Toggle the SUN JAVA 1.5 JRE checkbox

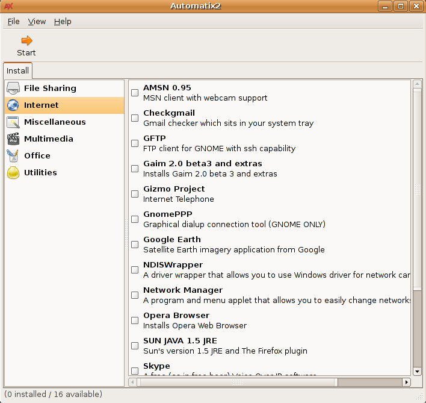click(135, 346)
